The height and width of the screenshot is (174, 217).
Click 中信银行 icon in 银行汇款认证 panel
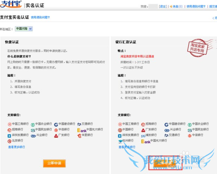point(190,136)
